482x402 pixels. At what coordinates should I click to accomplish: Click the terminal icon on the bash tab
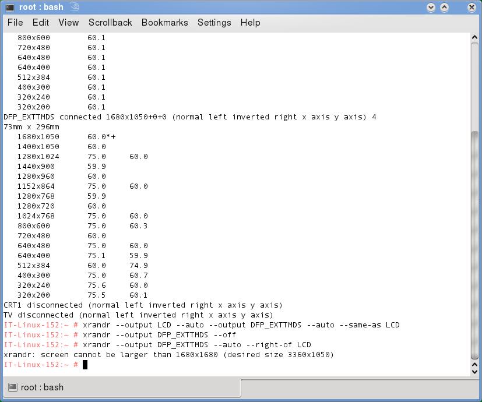point(13,387)
